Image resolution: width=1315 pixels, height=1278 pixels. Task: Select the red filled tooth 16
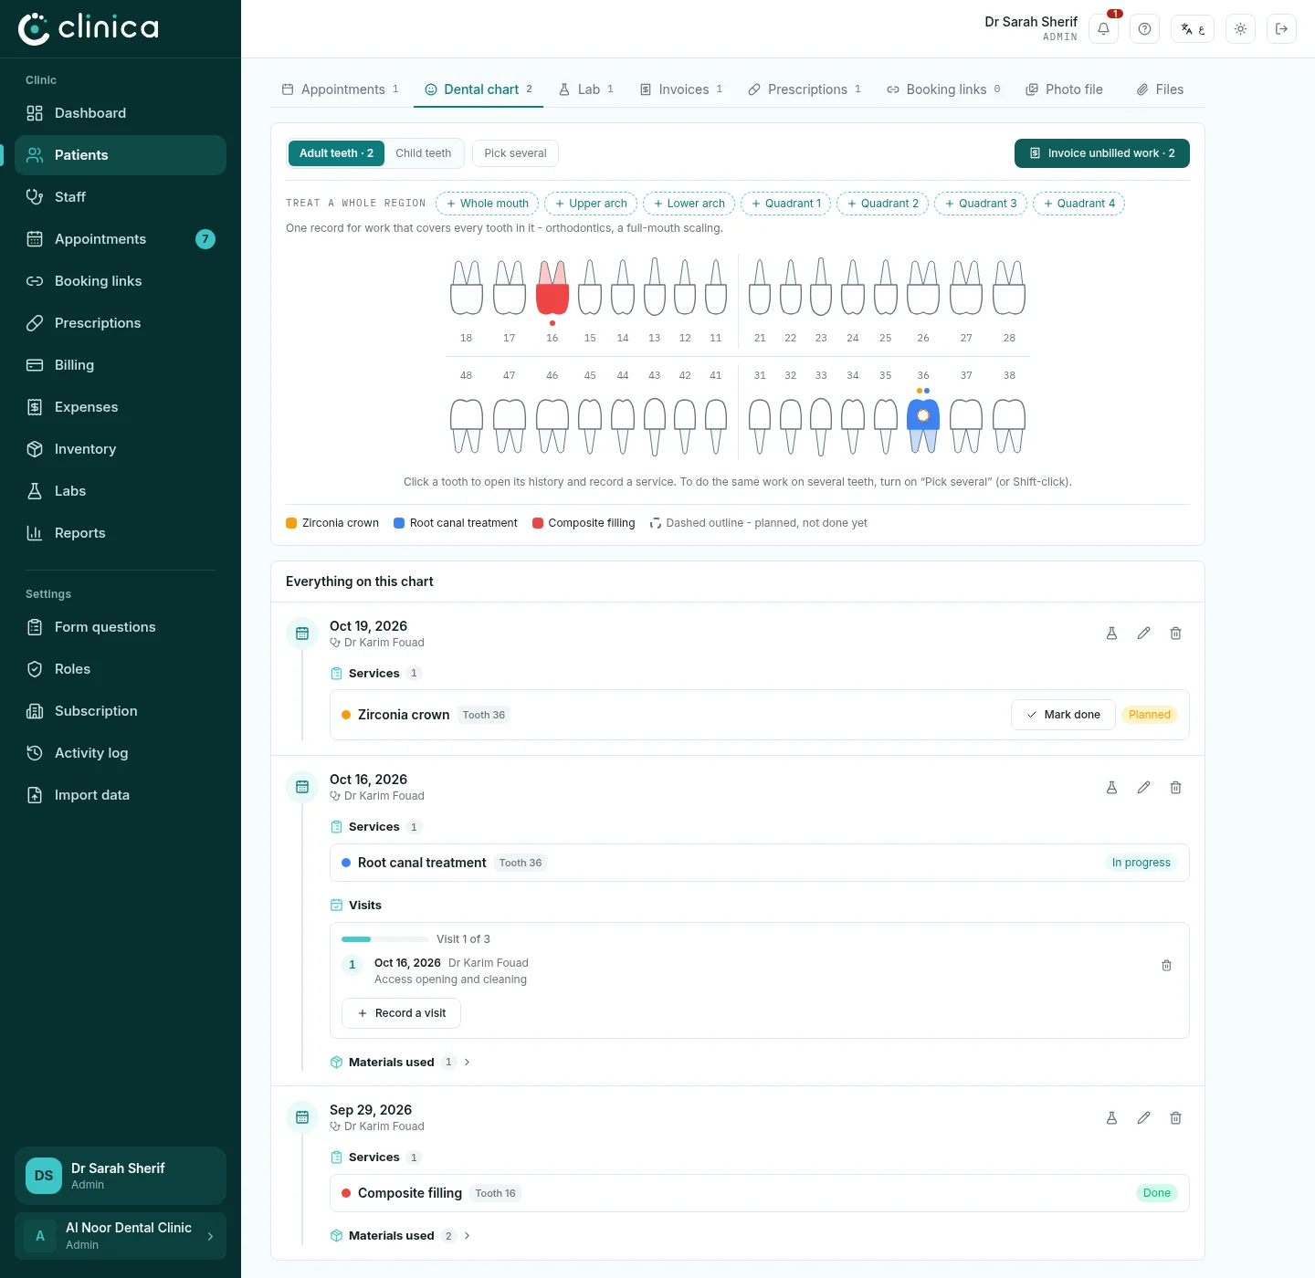(x=552, y=288)
